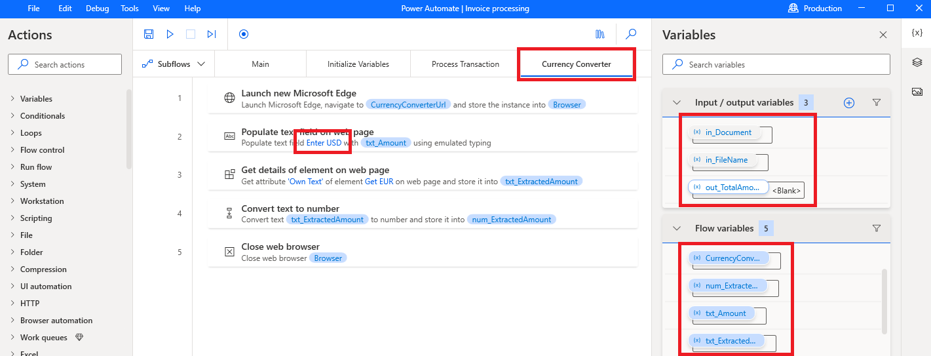Close the Variables pane
The height and width of the screenshot is (356, 931).
883,35
